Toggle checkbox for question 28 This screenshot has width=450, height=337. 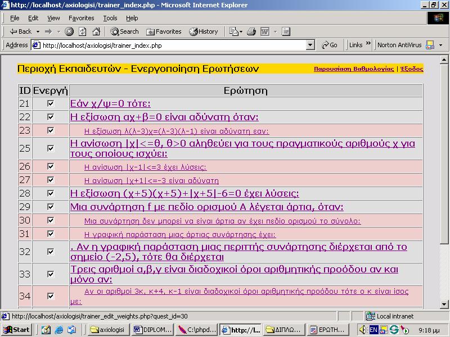pos(51,193)
